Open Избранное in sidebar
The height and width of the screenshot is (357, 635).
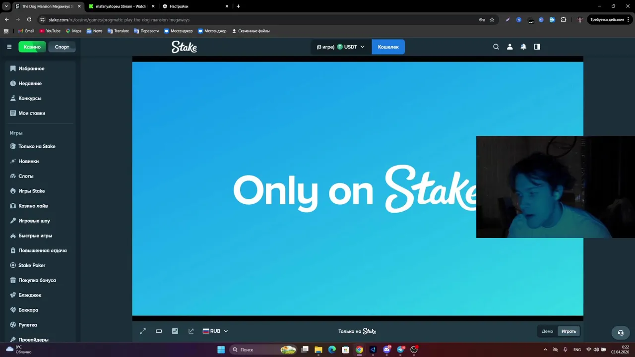(x=31, y=68)
